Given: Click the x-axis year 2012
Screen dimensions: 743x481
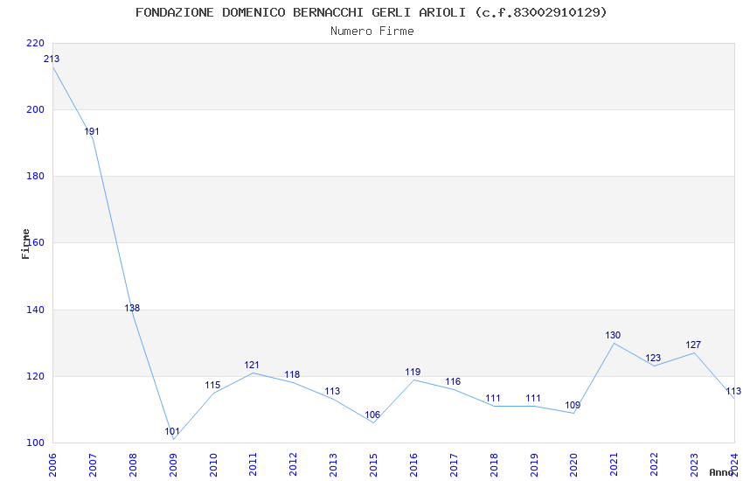Looking at the screenshot, I should tap(294, 465).
